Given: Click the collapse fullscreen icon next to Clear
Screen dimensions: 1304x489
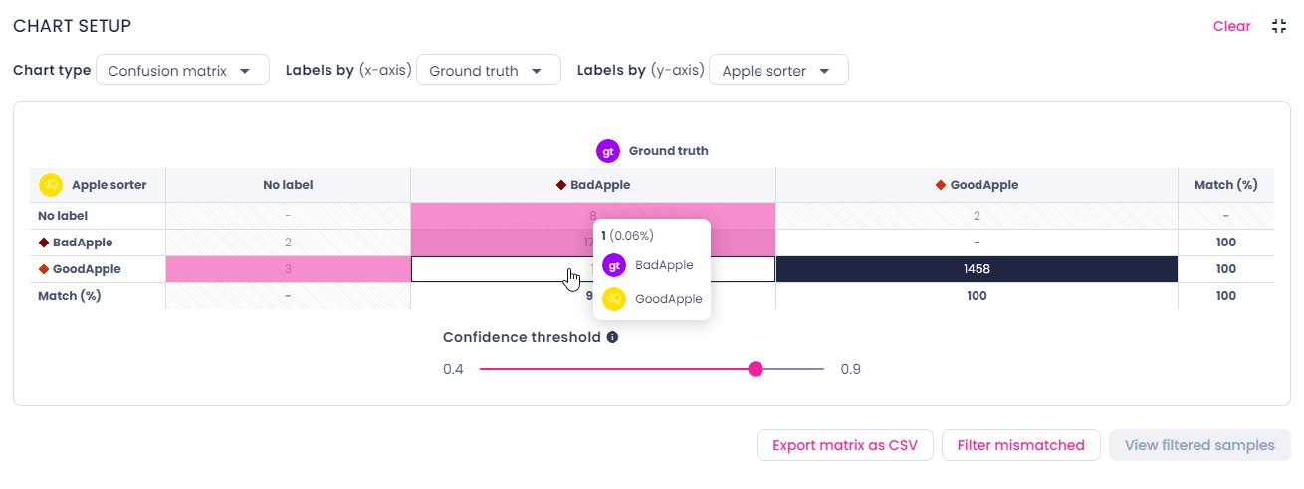Looking at the screenshot, I should [1279, 26].
